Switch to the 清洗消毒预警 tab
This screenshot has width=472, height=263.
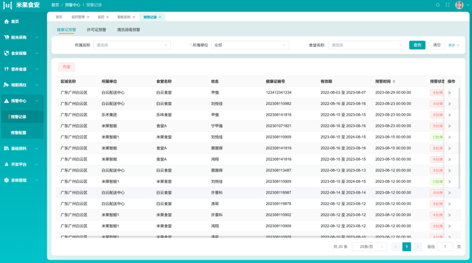coord(128,30)
